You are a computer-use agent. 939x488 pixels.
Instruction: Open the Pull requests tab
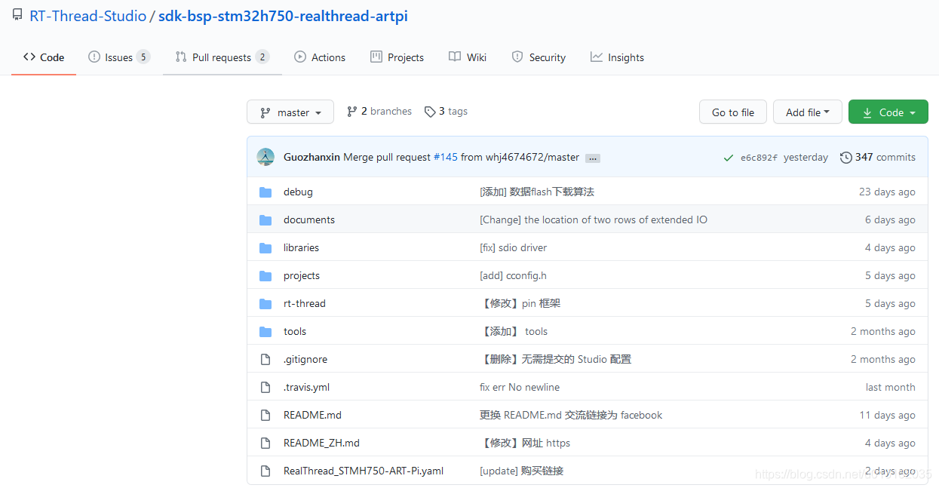pos(222,57)
